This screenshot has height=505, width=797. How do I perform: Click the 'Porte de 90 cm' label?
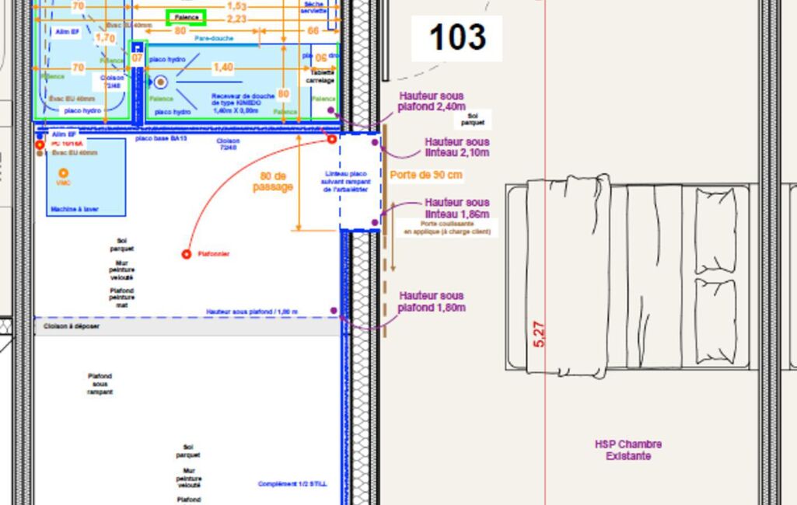426,175
